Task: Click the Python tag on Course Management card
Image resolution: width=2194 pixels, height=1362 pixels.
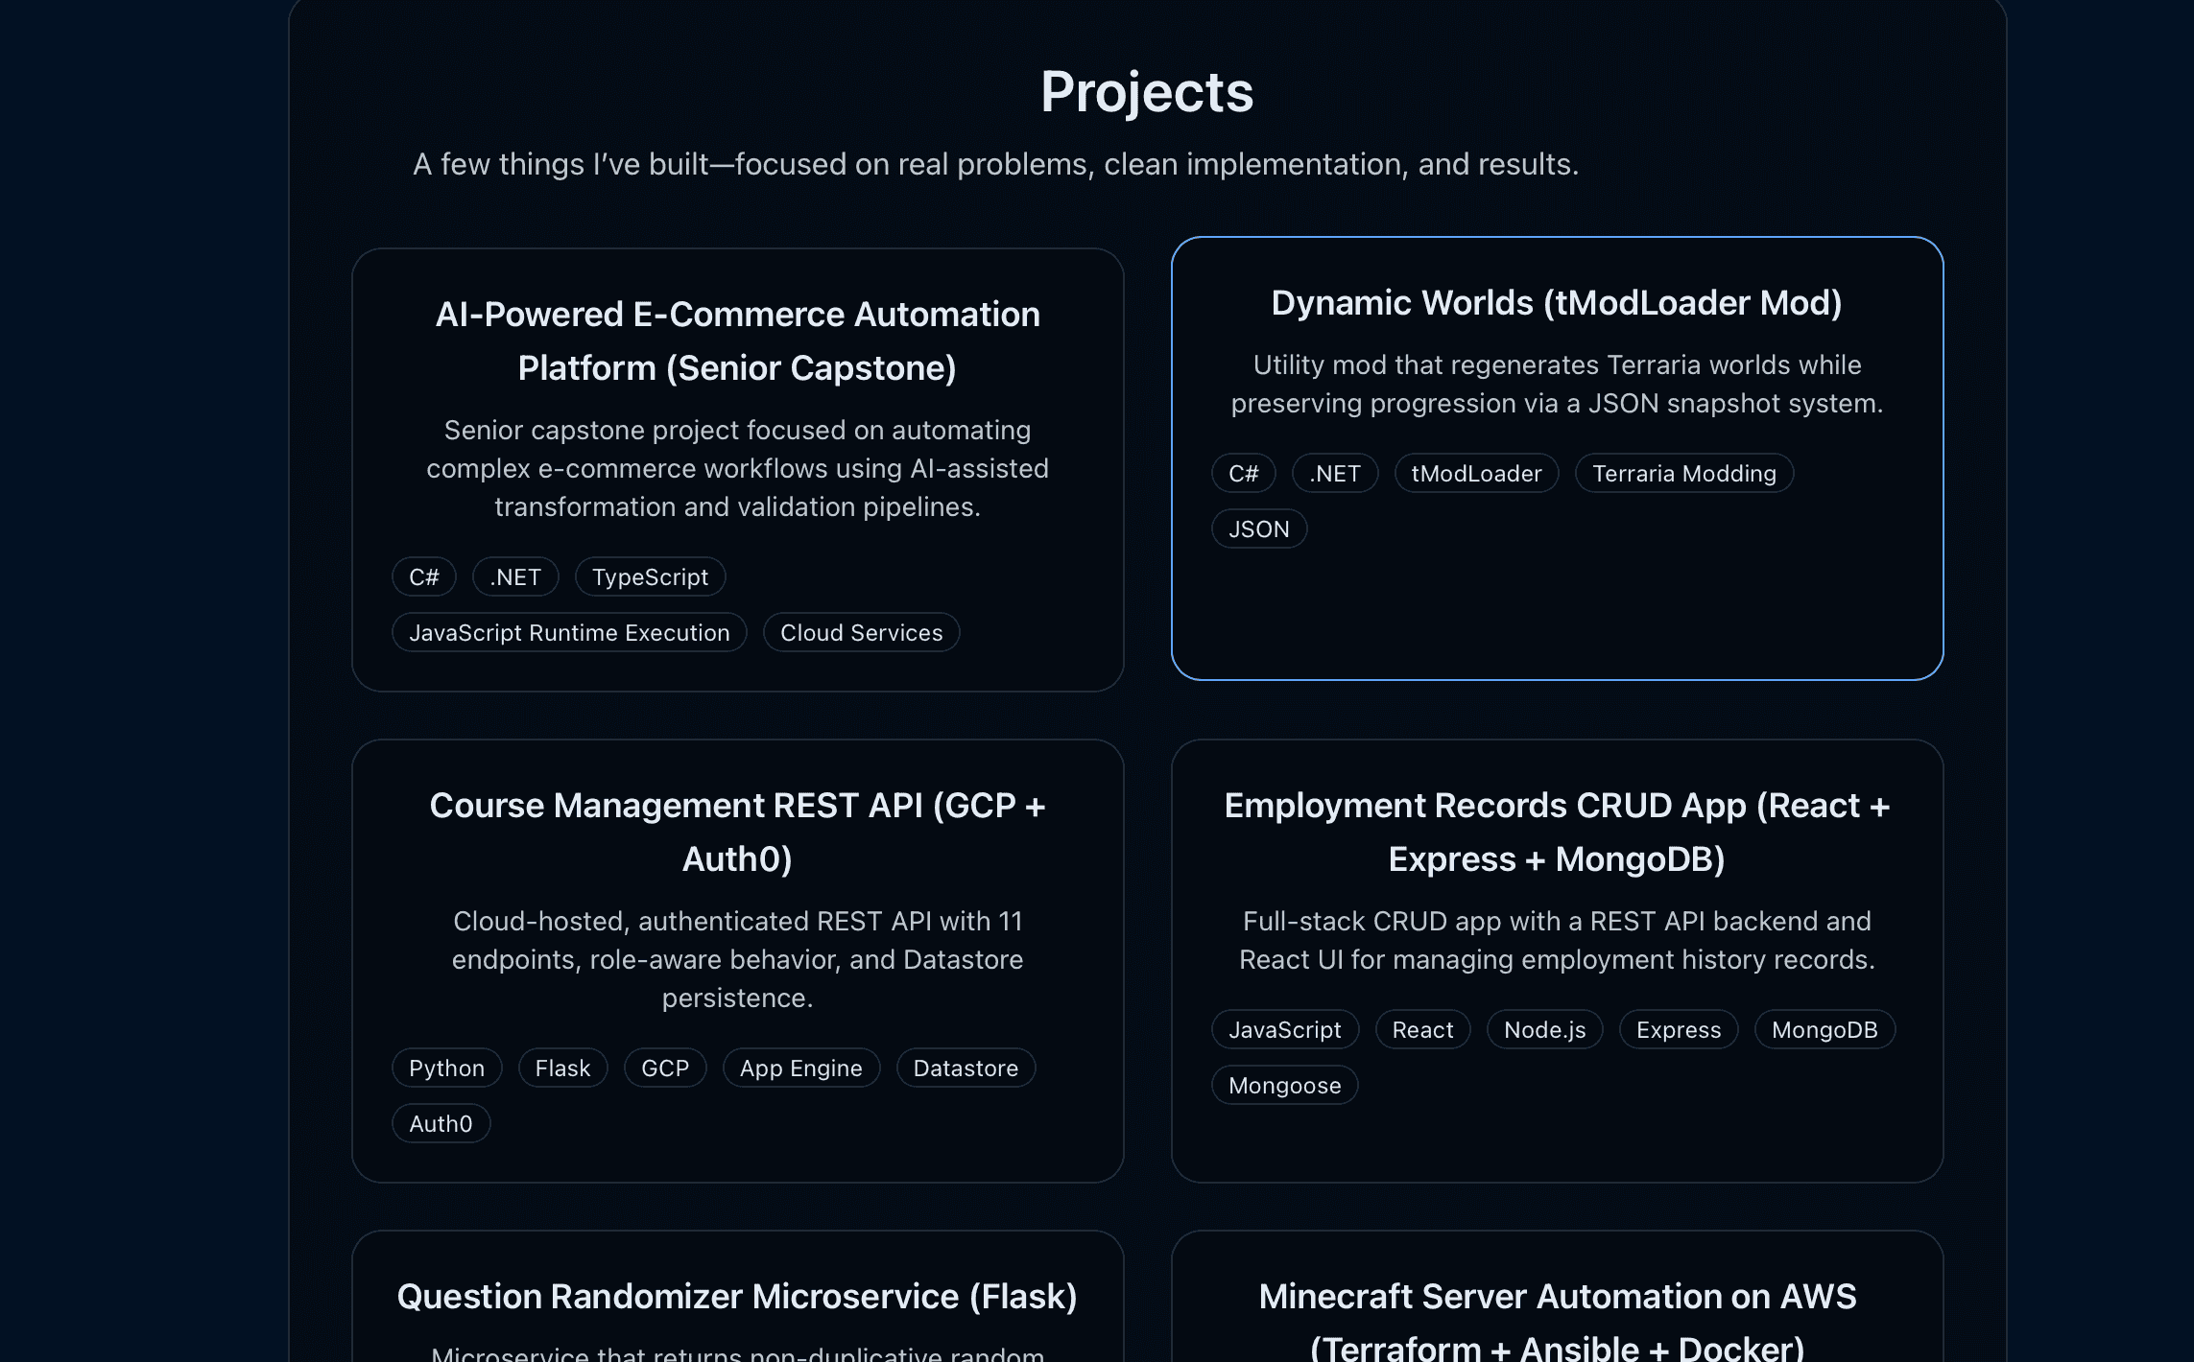Action: pyautogui.click(x=446, y=1068)
